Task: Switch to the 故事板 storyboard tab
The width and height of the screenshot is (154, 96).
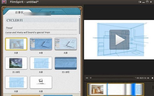Action: click(x=19, y=12)
